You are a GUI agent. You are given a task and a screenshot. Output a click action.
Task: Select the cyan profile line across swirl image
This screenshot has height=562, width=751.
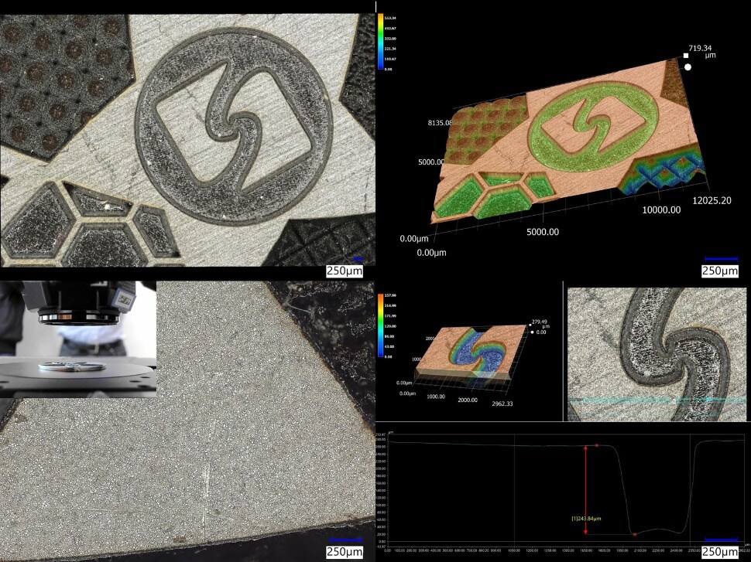[x=658, y=400]
